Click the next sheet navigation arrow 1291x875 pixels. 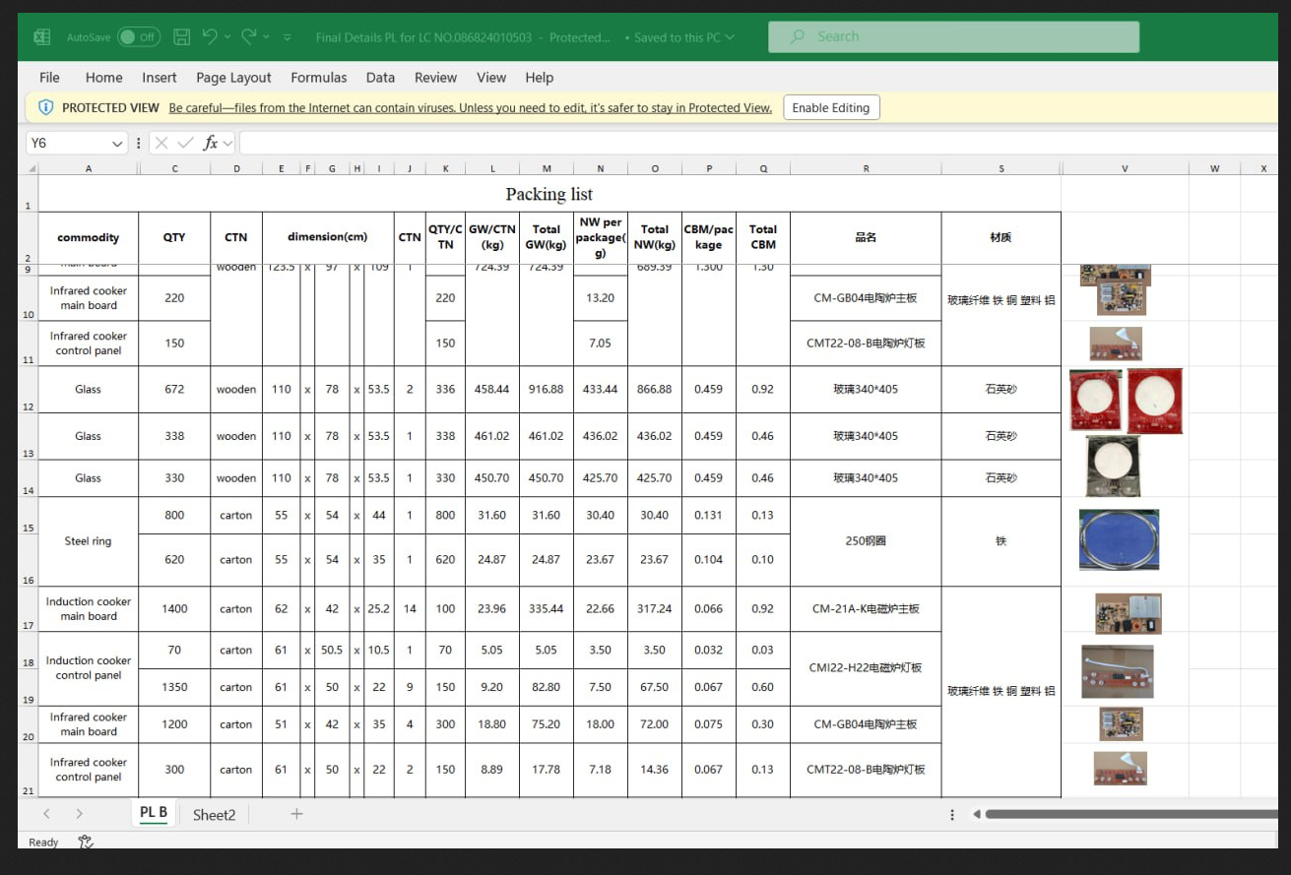coord(79,814)
